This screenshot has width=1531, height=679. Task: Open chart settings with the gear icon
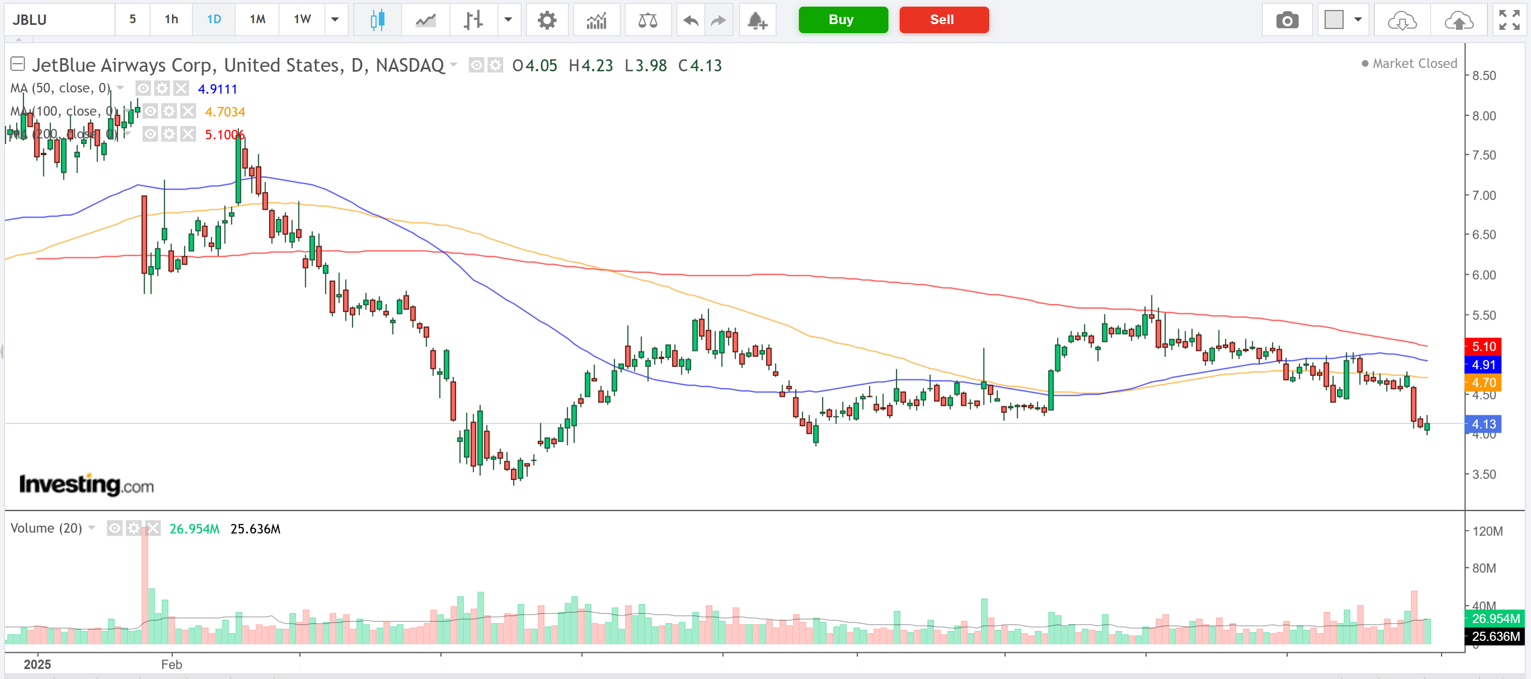[547, 19]
